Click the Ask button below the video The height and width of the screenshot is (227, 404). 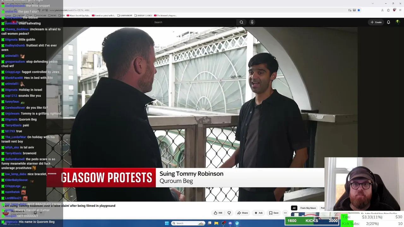pyautogui.click(x=258, y=213)
